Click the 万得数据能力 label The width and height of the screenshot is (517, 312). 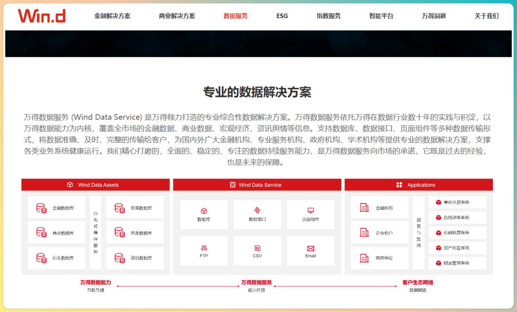coord(96,283)
